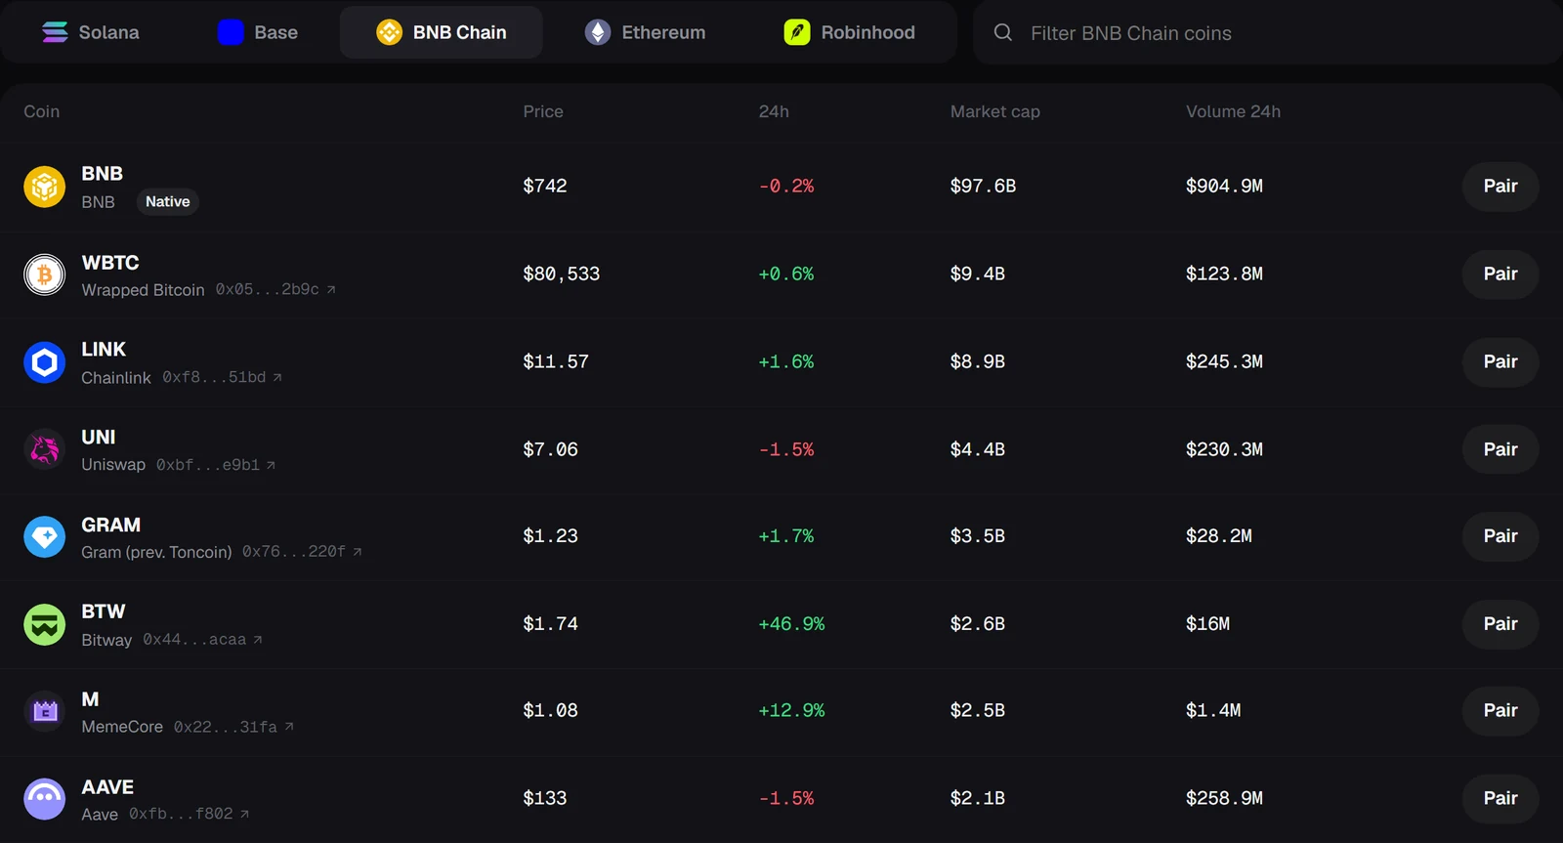Click the Aave ghost logo icon

44,799
